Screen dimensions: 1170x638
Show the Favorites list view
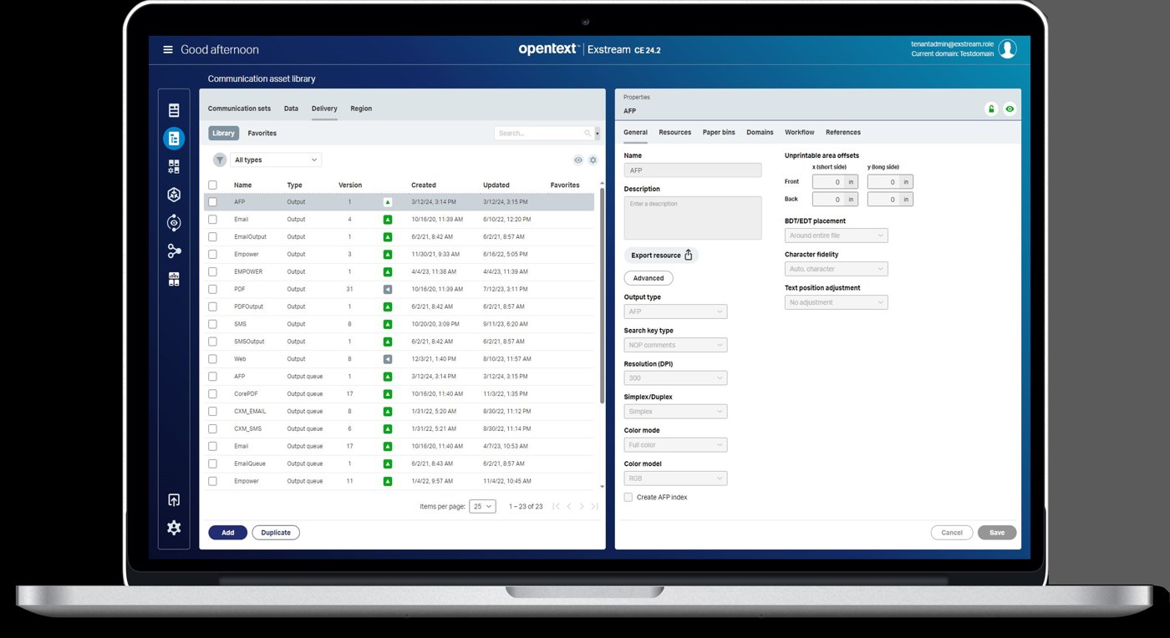[262, 133]
